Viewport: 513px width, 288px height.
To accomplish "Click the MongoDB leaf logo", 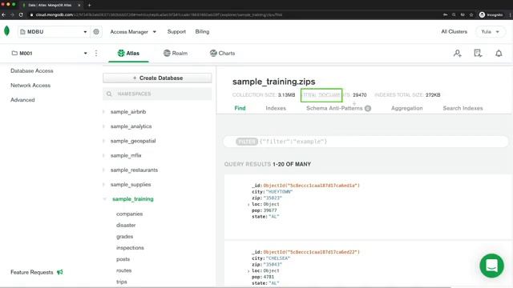I will pos(6,31).
